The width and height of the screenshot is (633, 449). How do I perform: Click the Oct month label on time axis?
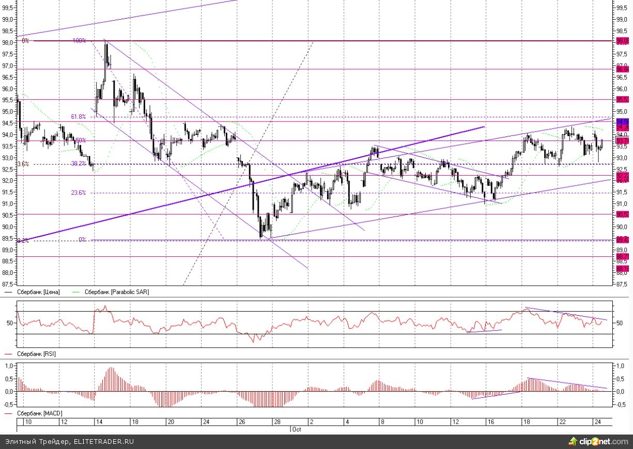tap(297, 429)
